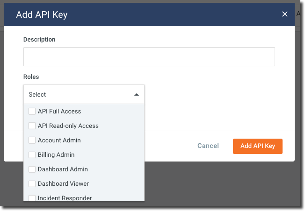Click the Account Admin option text
305x211 pixels.
coord(59,140)
